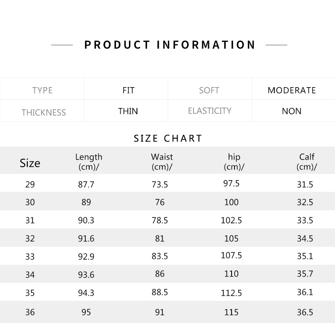The width and height of the screenshot is (335, 323).
Task: Click the 112.5 hip value
Action: click(x=231, y=292)
